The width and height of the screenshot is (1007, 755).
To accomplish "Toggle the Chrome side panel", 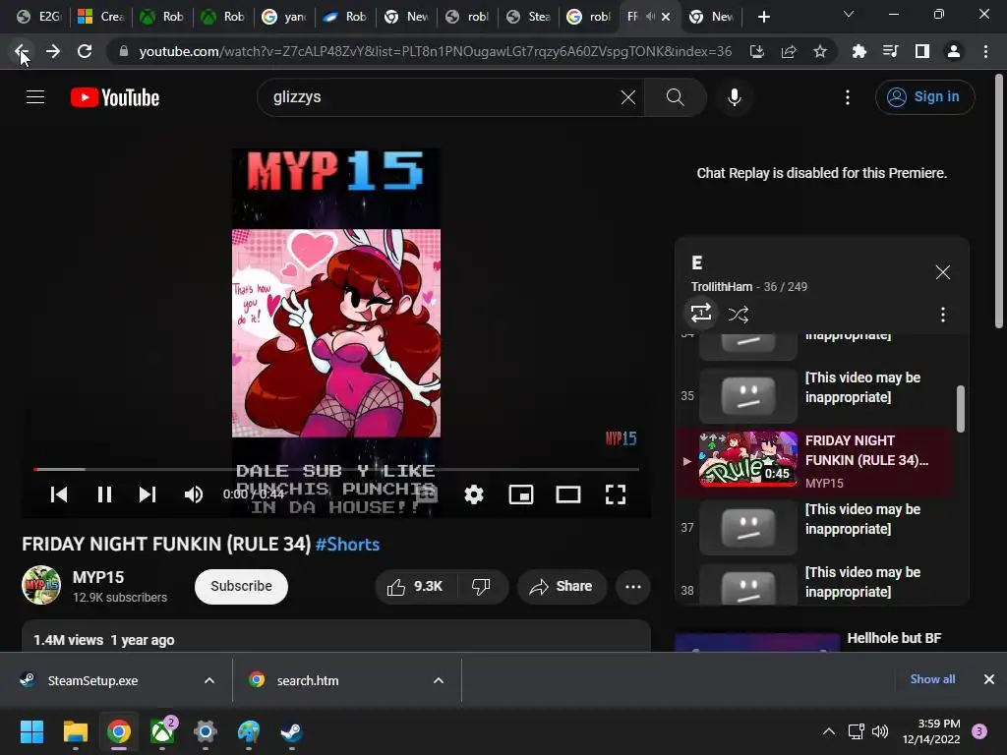I will click(922, 51).
